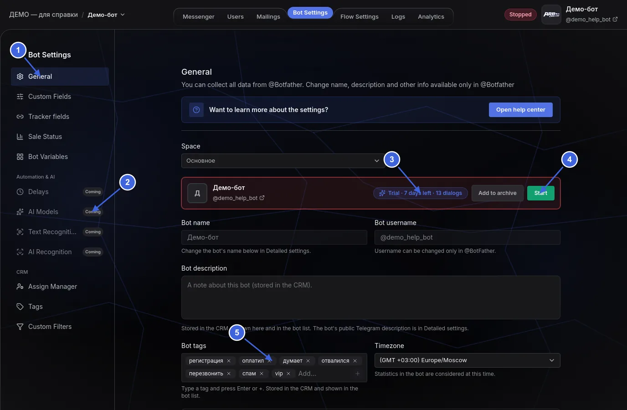This screenshot has height=410, width=627.
Task: Click the Open help center button
Action: point(521,110)
